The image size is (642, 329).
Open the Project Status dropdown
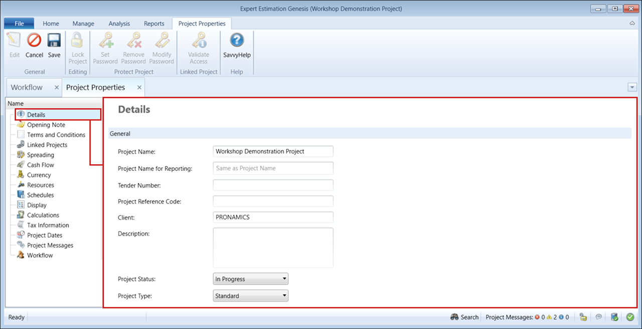tap(251, 279)
